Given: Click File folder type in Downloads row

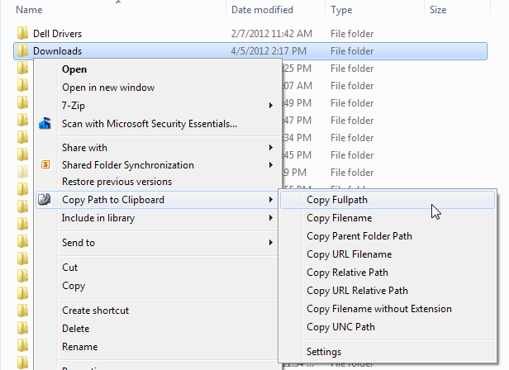Looking at the screenshot, I should 352,51.
